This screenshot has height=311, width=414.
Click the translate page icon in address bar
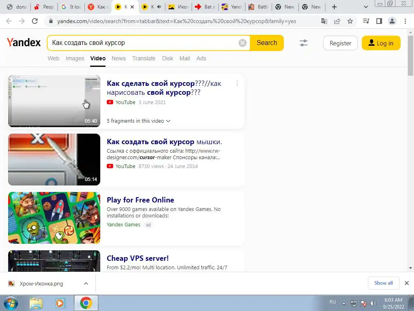point(324,21)
